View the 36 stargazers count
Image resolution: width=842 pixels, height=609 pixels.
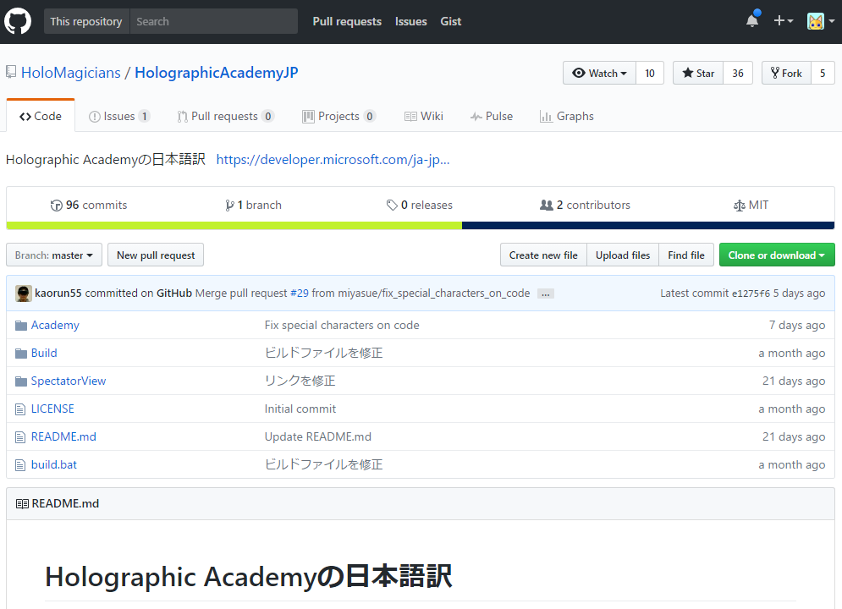coord(738,73)
